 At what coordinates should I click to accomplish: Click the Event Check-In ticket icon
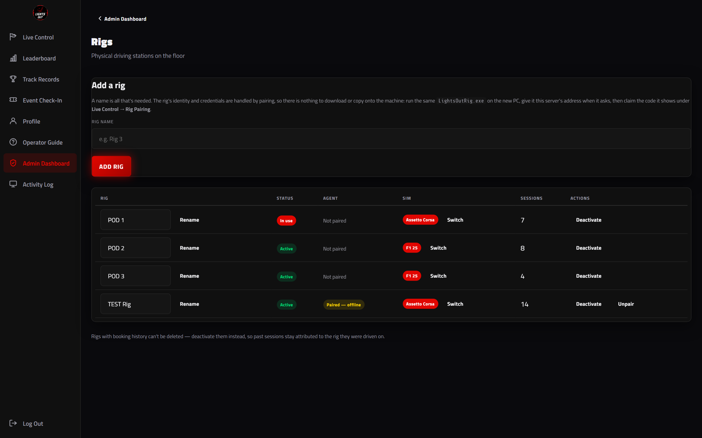click(x=13, y=100)
